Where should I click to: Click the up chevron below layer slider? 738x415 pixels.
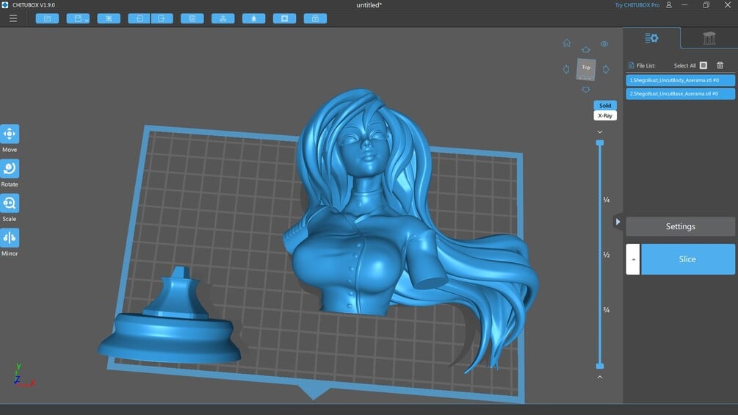click(600, 377)
